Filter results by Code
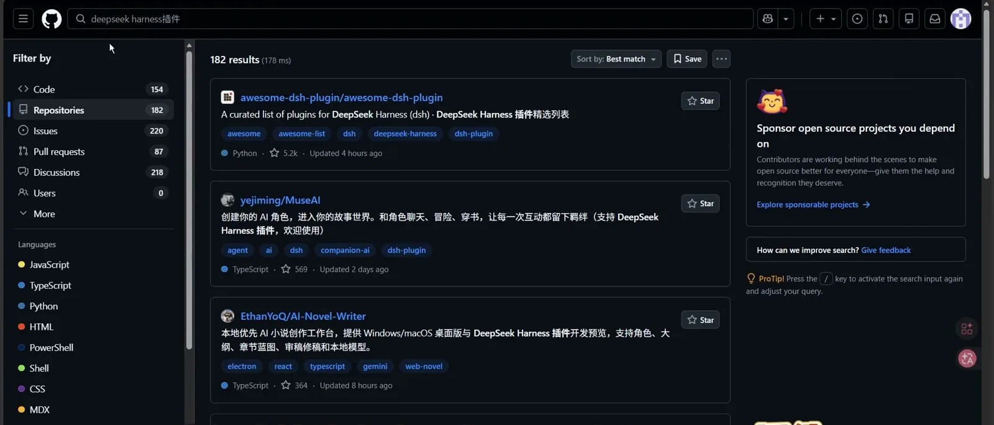The width and height of the screenshot is (994, 425). click(x=93, y=89)
